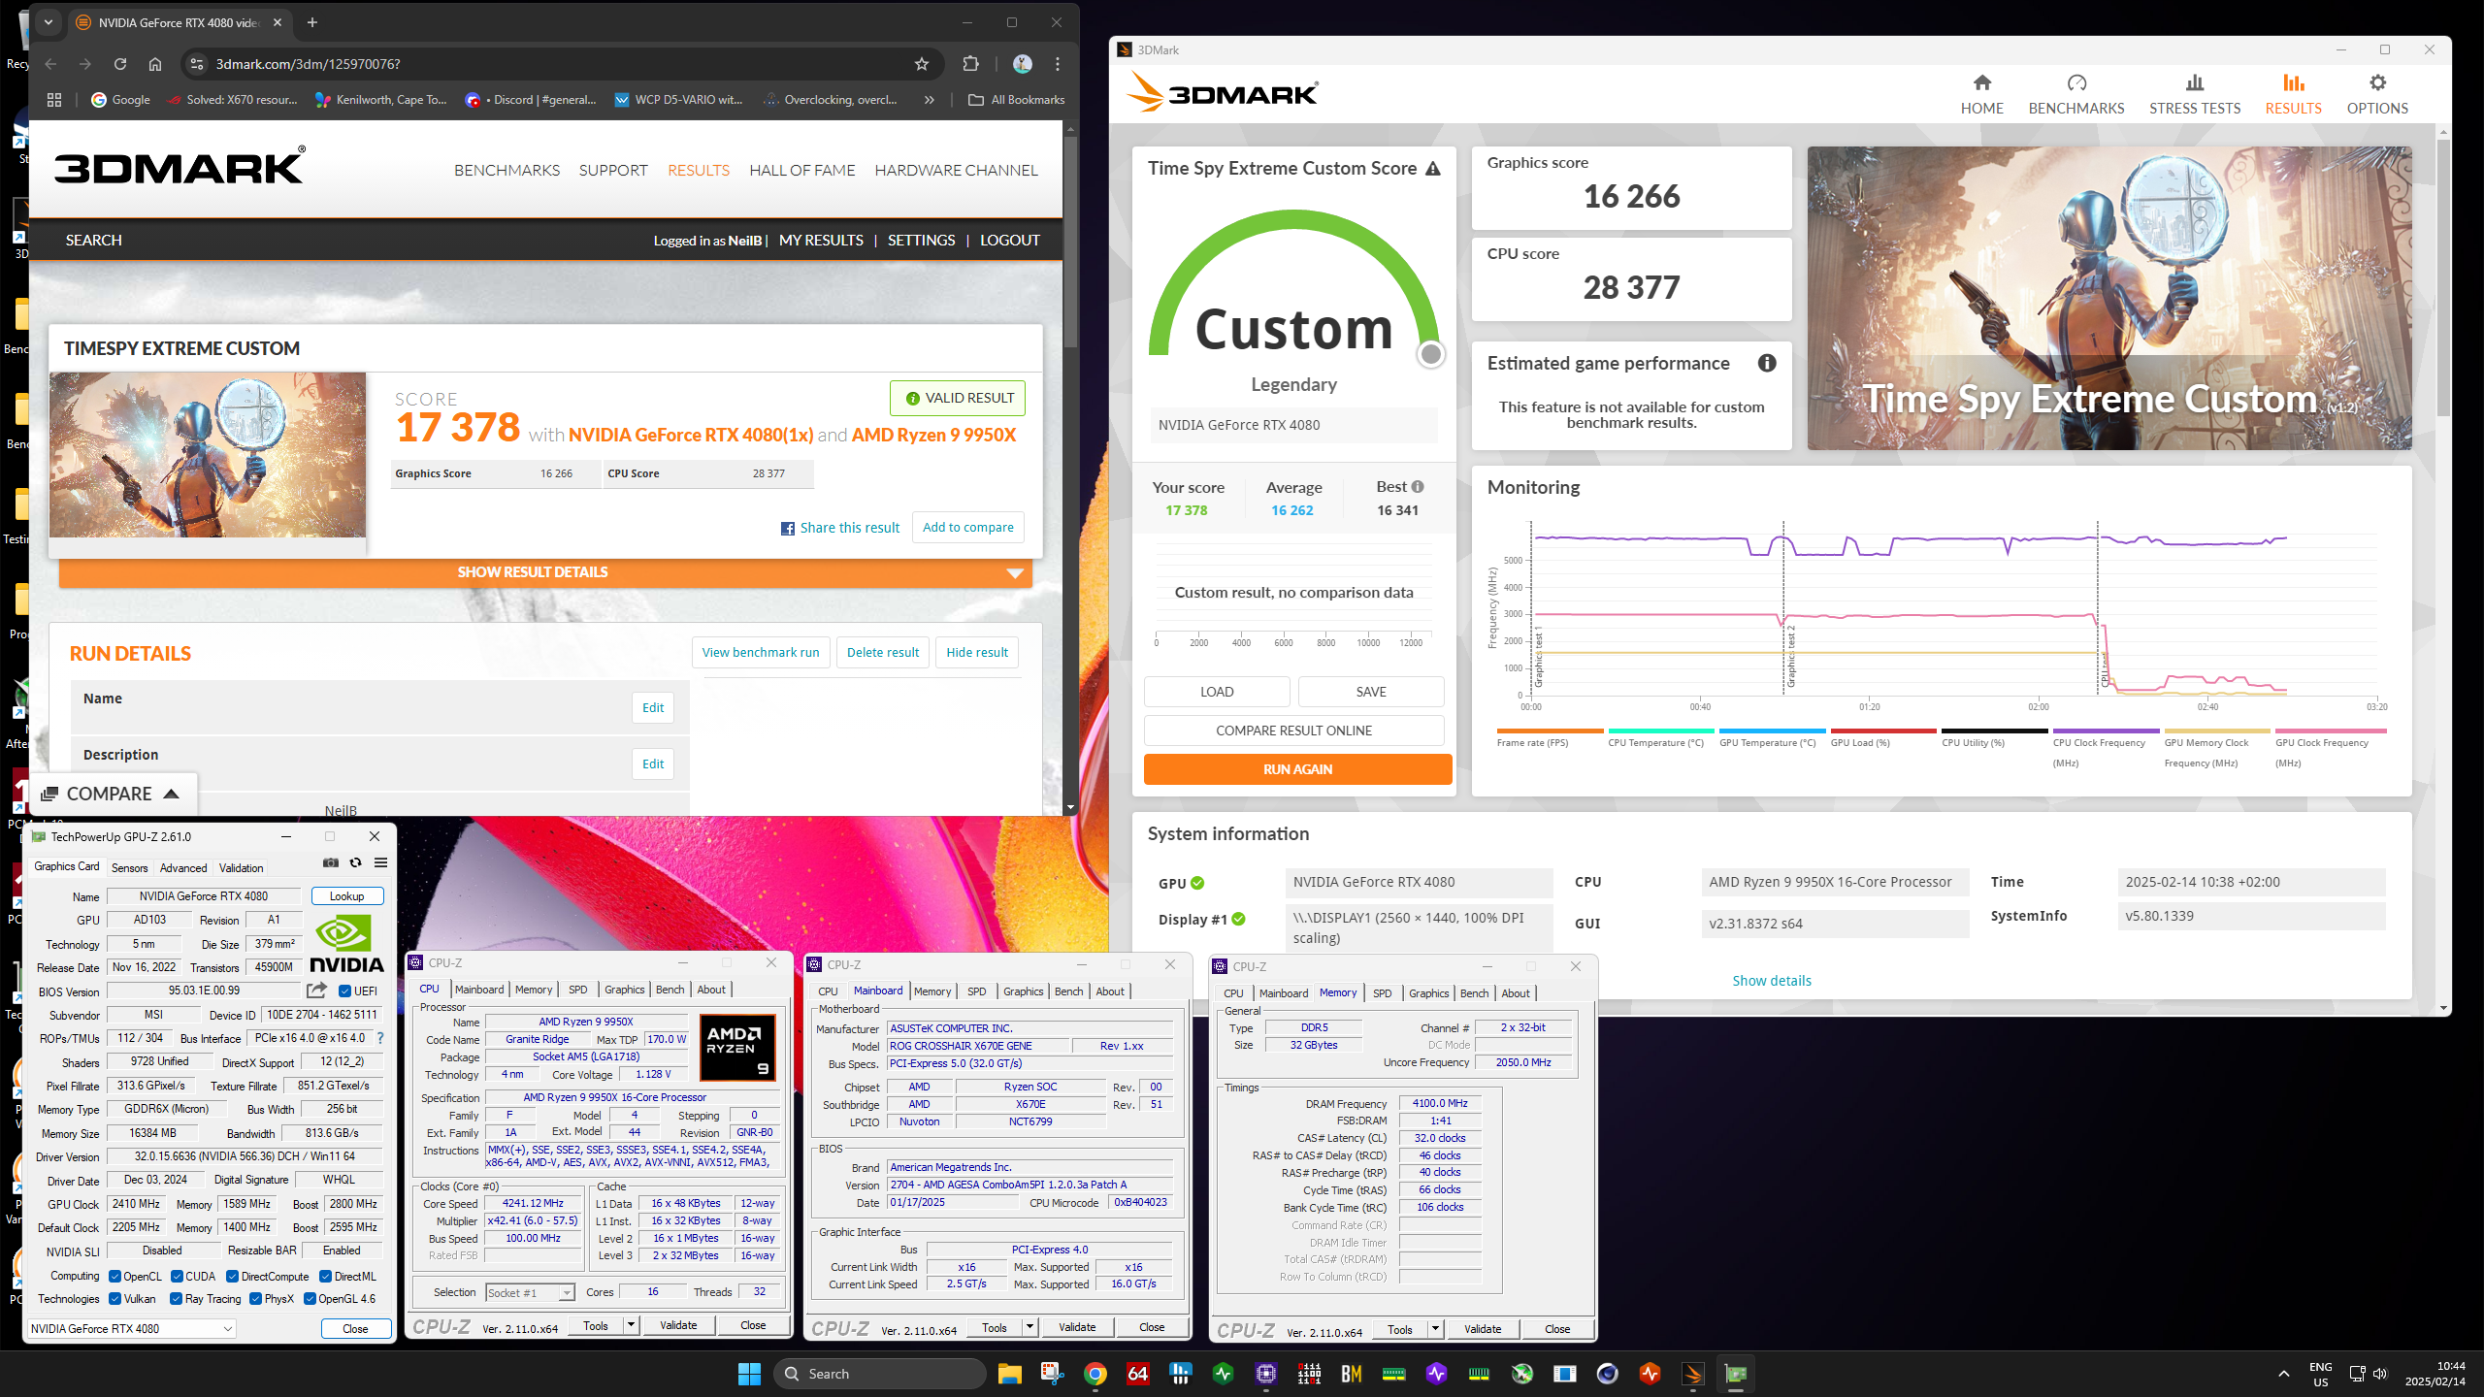Expand the COMPARE panel on 3dmark.com
2484x1397 pixels.
pyautogui.click(x=111, y=794)
